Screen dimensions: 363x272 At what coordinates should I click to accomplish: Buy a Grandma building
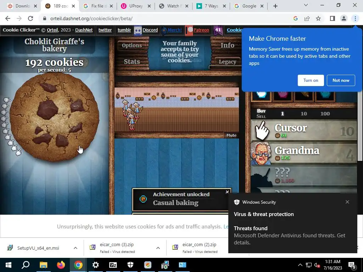click(304, 153)
